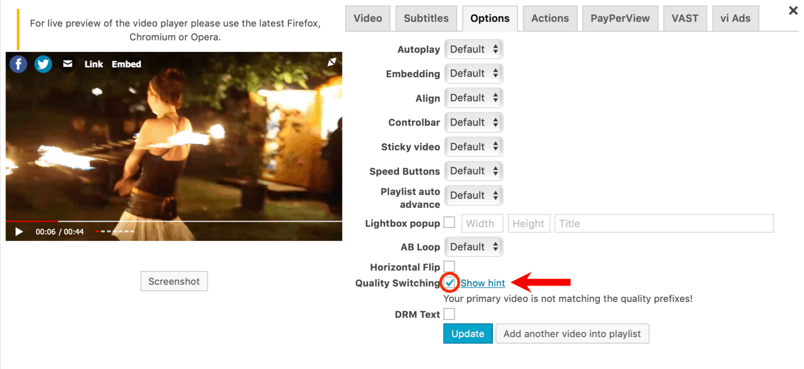Open the AB Loop dropdown
The width and height of the screenshot is (804, 369).
pos(474,247)
